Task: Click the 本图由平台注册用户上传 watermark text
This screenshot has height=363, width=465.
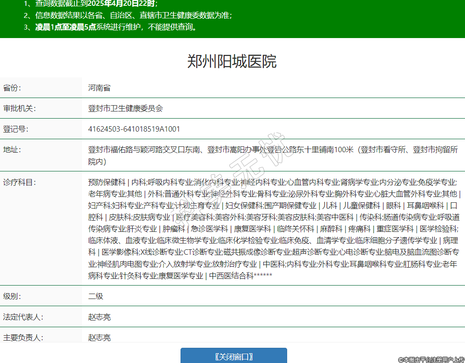Action: pos(431,359)
